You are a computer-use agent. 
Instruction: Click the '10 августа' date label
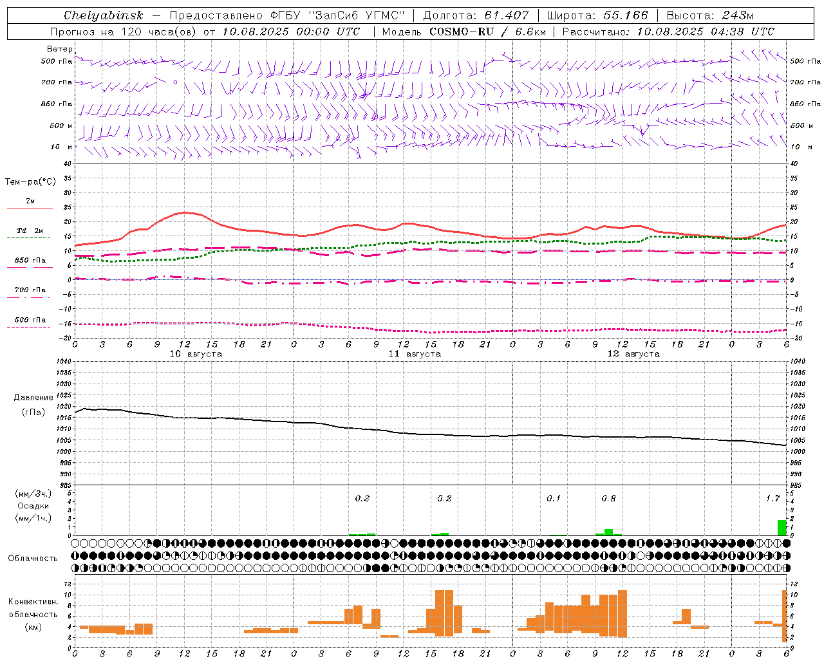pos(196,354)
